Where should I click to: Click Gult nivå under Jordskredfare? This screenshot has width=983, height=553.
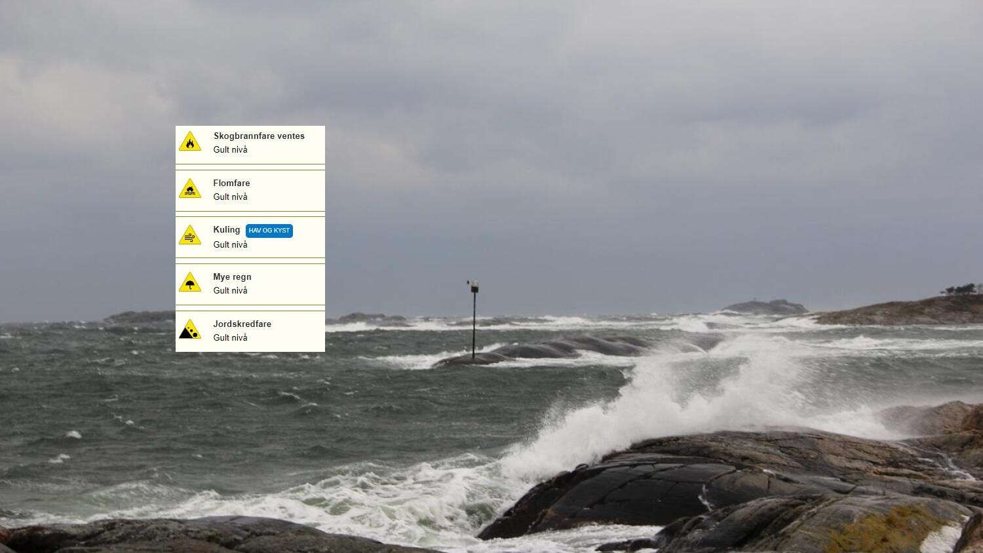pos(230,338)
